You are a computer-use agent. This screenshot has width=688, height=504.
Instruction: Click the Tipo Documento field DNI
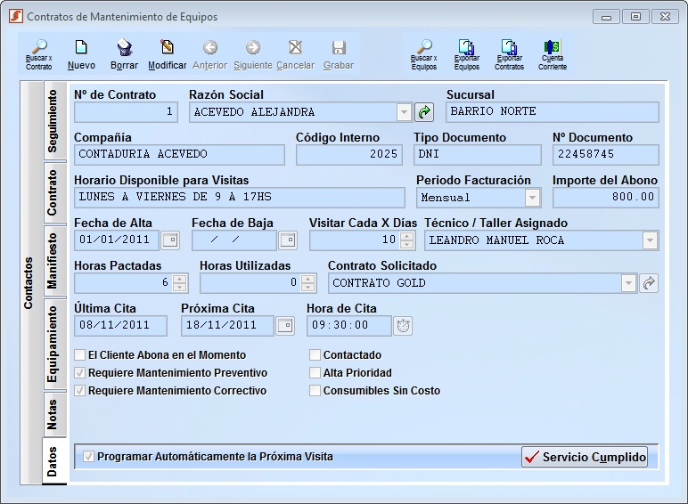478,155
